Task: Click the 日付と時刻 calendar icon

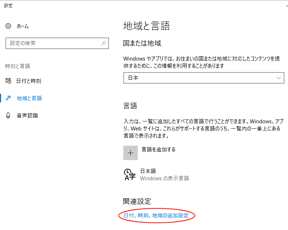Action: [x=8, y=81]
